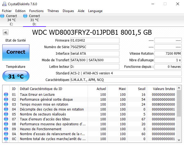Click threshold value 67 in row 07

[x=143, y=119]
